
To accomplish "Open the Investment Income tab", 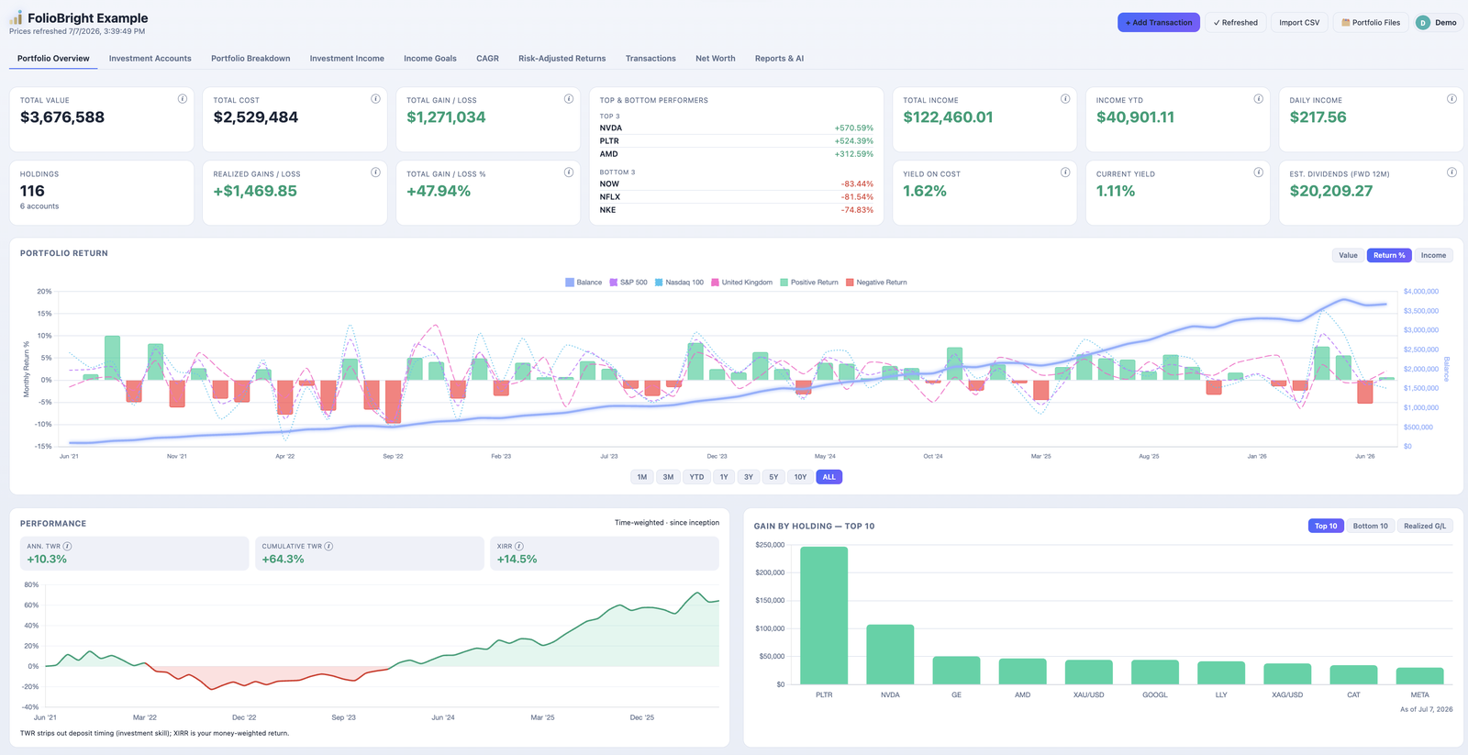I will click(347, 59).
